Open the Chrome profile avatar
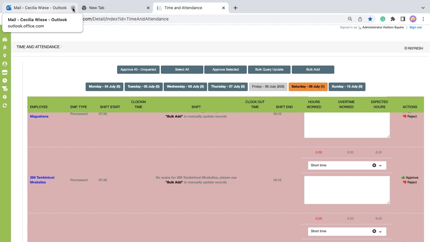 point(413,19)
